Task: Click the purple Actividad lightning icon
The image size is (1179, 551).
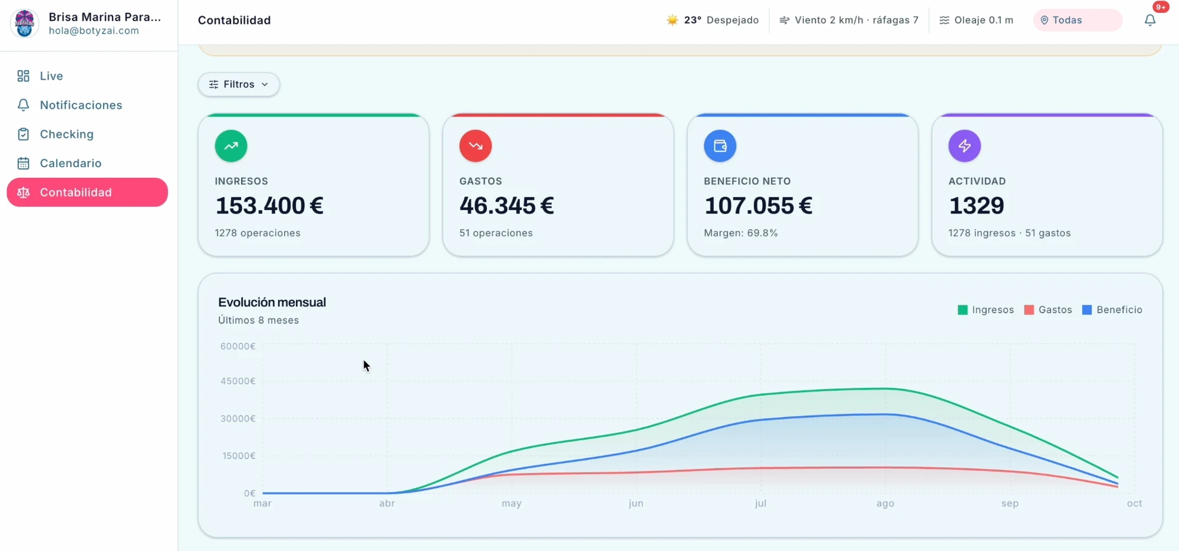Action: pyautogui.click(x=964, y=146)
